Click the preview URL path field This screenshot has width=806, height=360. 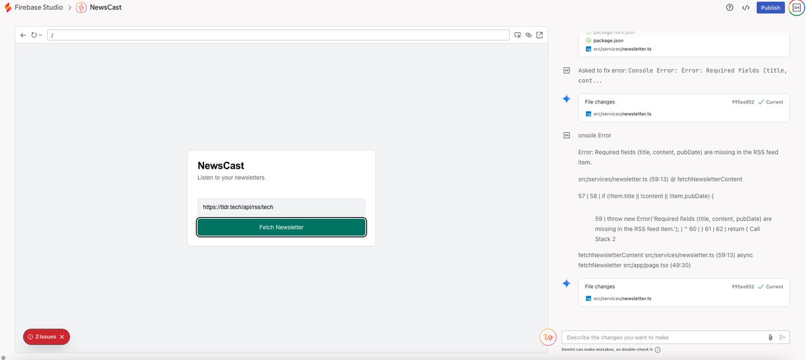pos(279,35)
